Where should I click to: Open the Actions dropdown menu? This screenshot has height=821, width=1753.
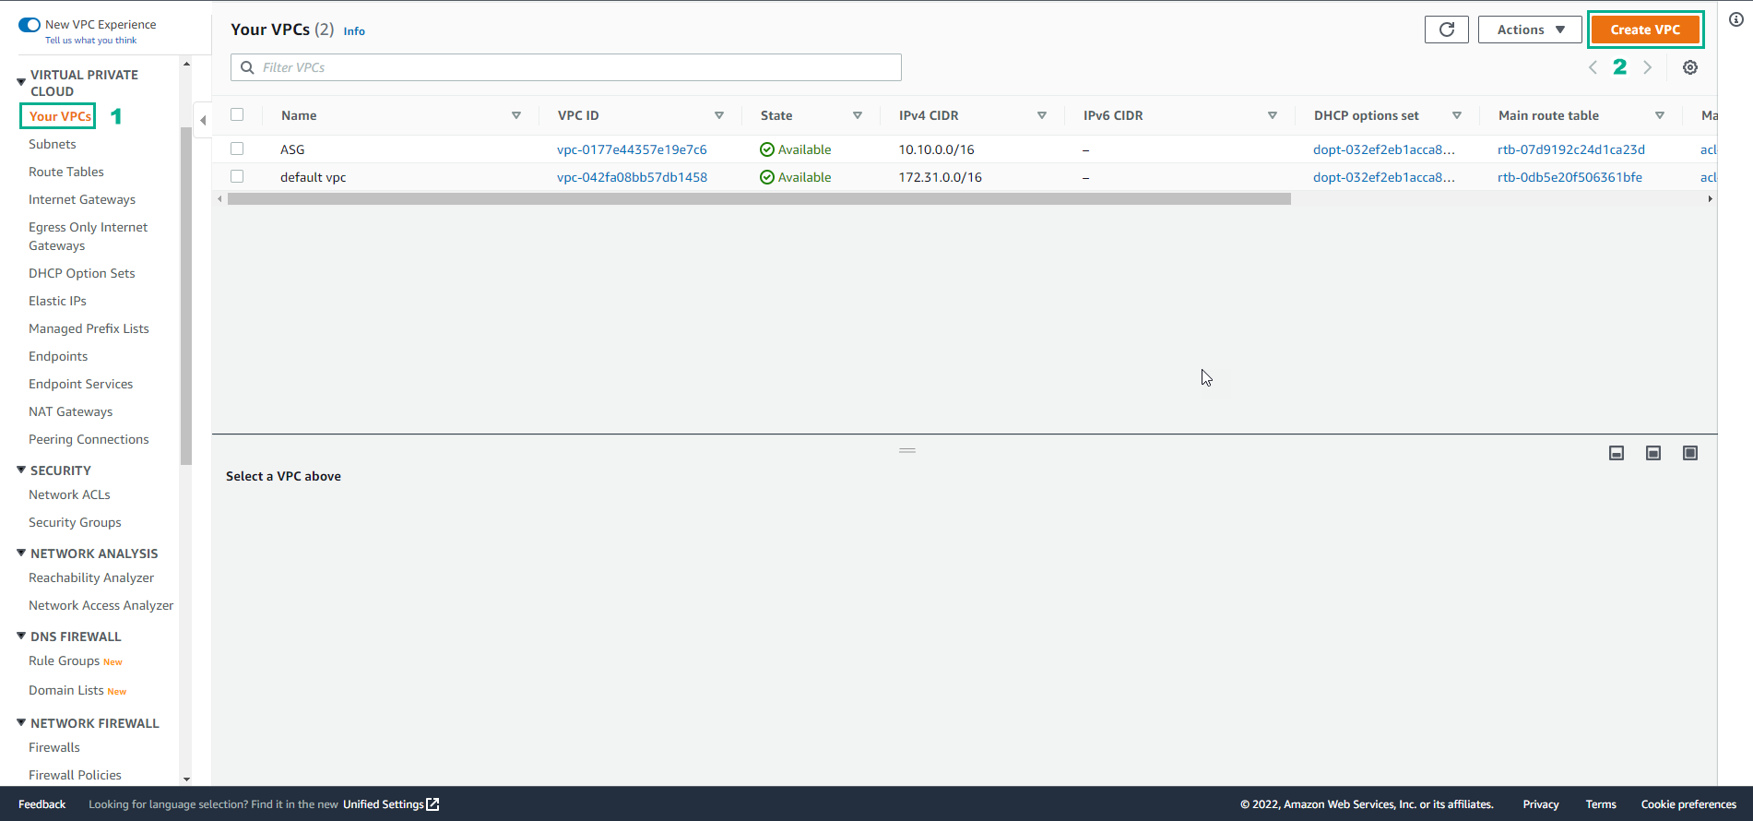[1530, 30]
